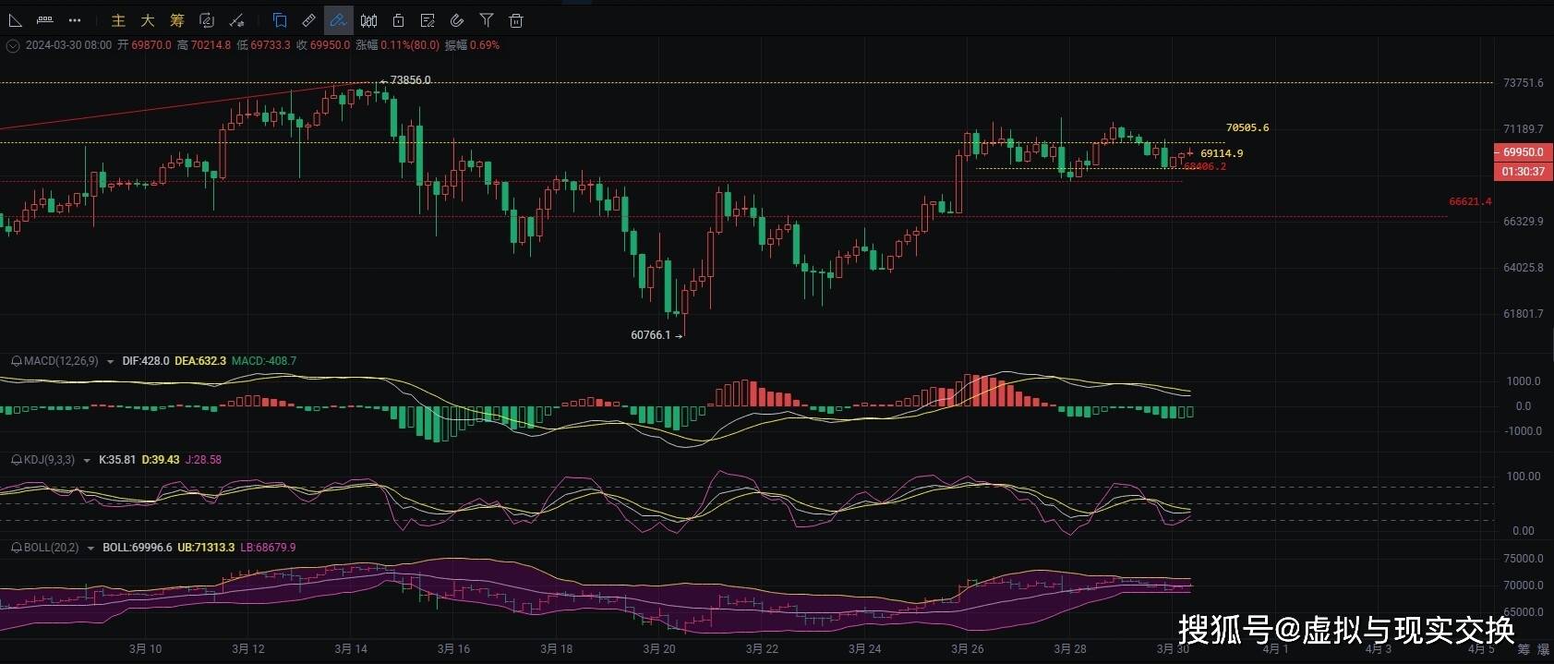Viewport: 1554px width, 664px height.
Task: Click the lock drawings icon
Action: point(398,19)
